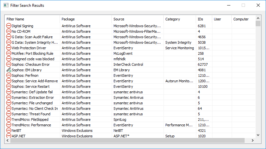Select the Symantec: Def Update fail icon

[x=9, y=92]
